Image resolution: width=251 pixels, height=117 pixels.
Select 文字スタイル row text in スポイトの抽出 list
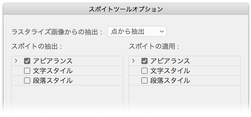53,71
